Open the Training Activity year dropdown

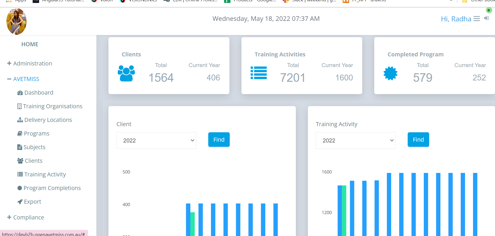(356, 140)
